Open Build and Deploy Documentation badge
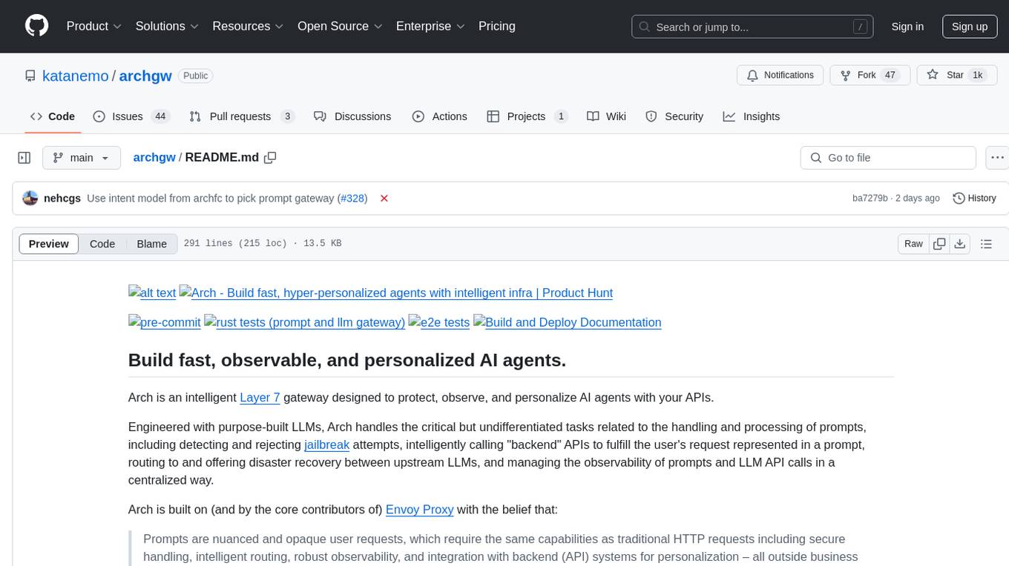 568,322
